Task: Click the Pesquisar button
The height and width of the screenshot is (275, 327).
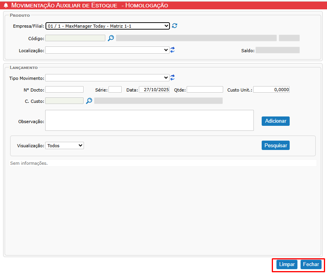Action: click(x=276, y=145)
